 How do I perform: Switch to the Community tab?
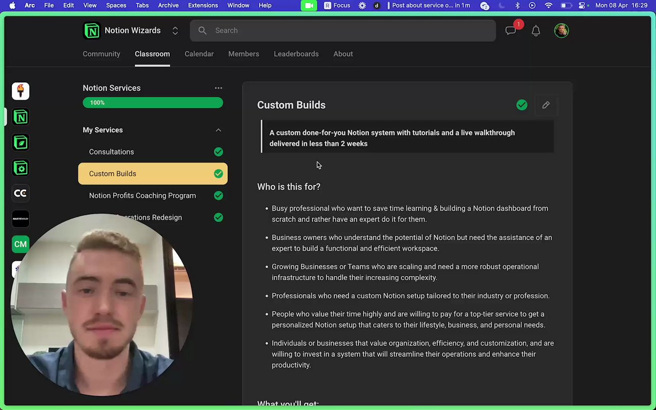[x=101, y=54]
